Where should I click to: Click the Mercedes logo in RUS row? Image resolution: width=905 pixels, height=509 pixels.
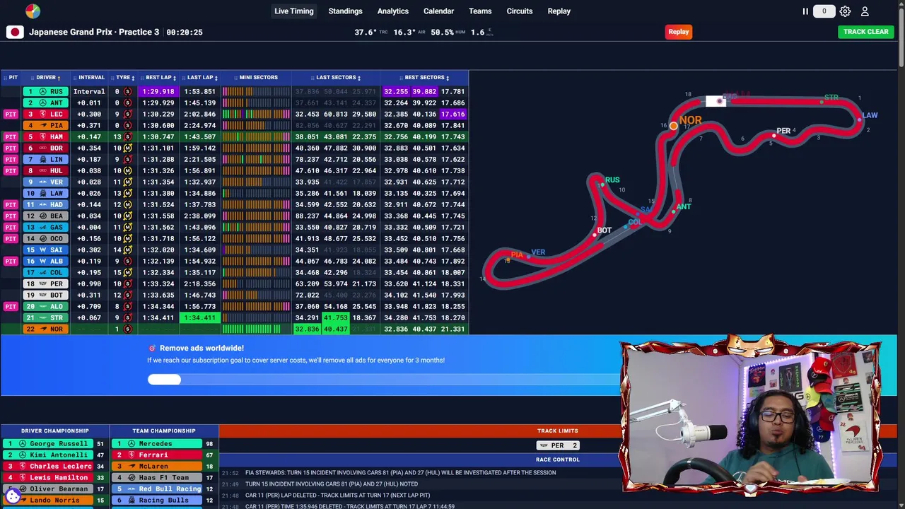coord(42,91)
